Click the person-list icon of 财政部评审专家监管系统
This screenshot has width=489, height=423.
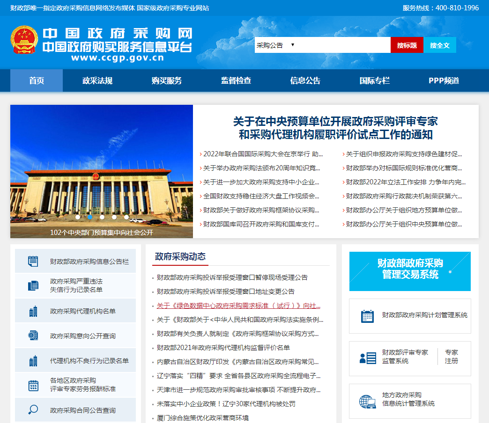pyautogui.click(x=368, y=358)
